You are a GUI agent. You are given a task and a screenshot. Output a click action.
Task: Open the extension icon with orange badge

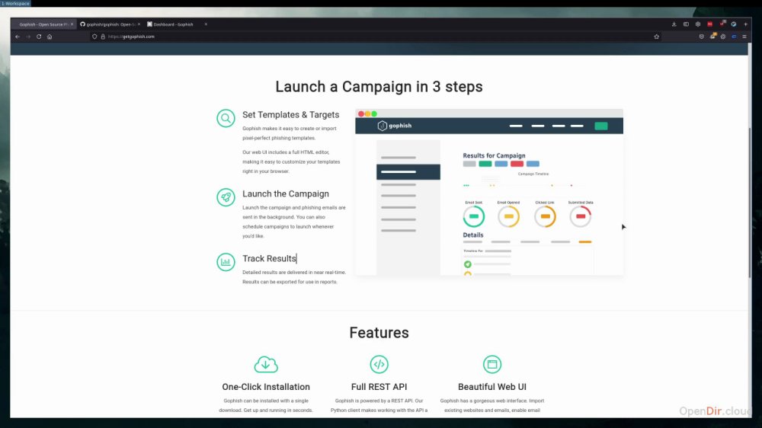coord(712,37)
